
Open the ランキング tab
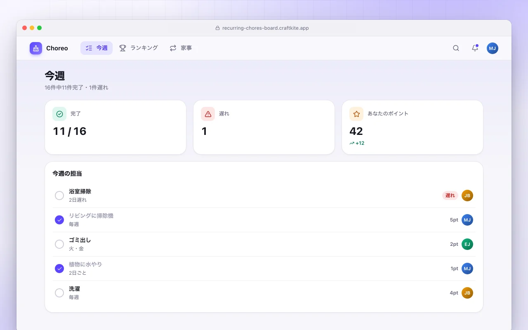[139, 48]
